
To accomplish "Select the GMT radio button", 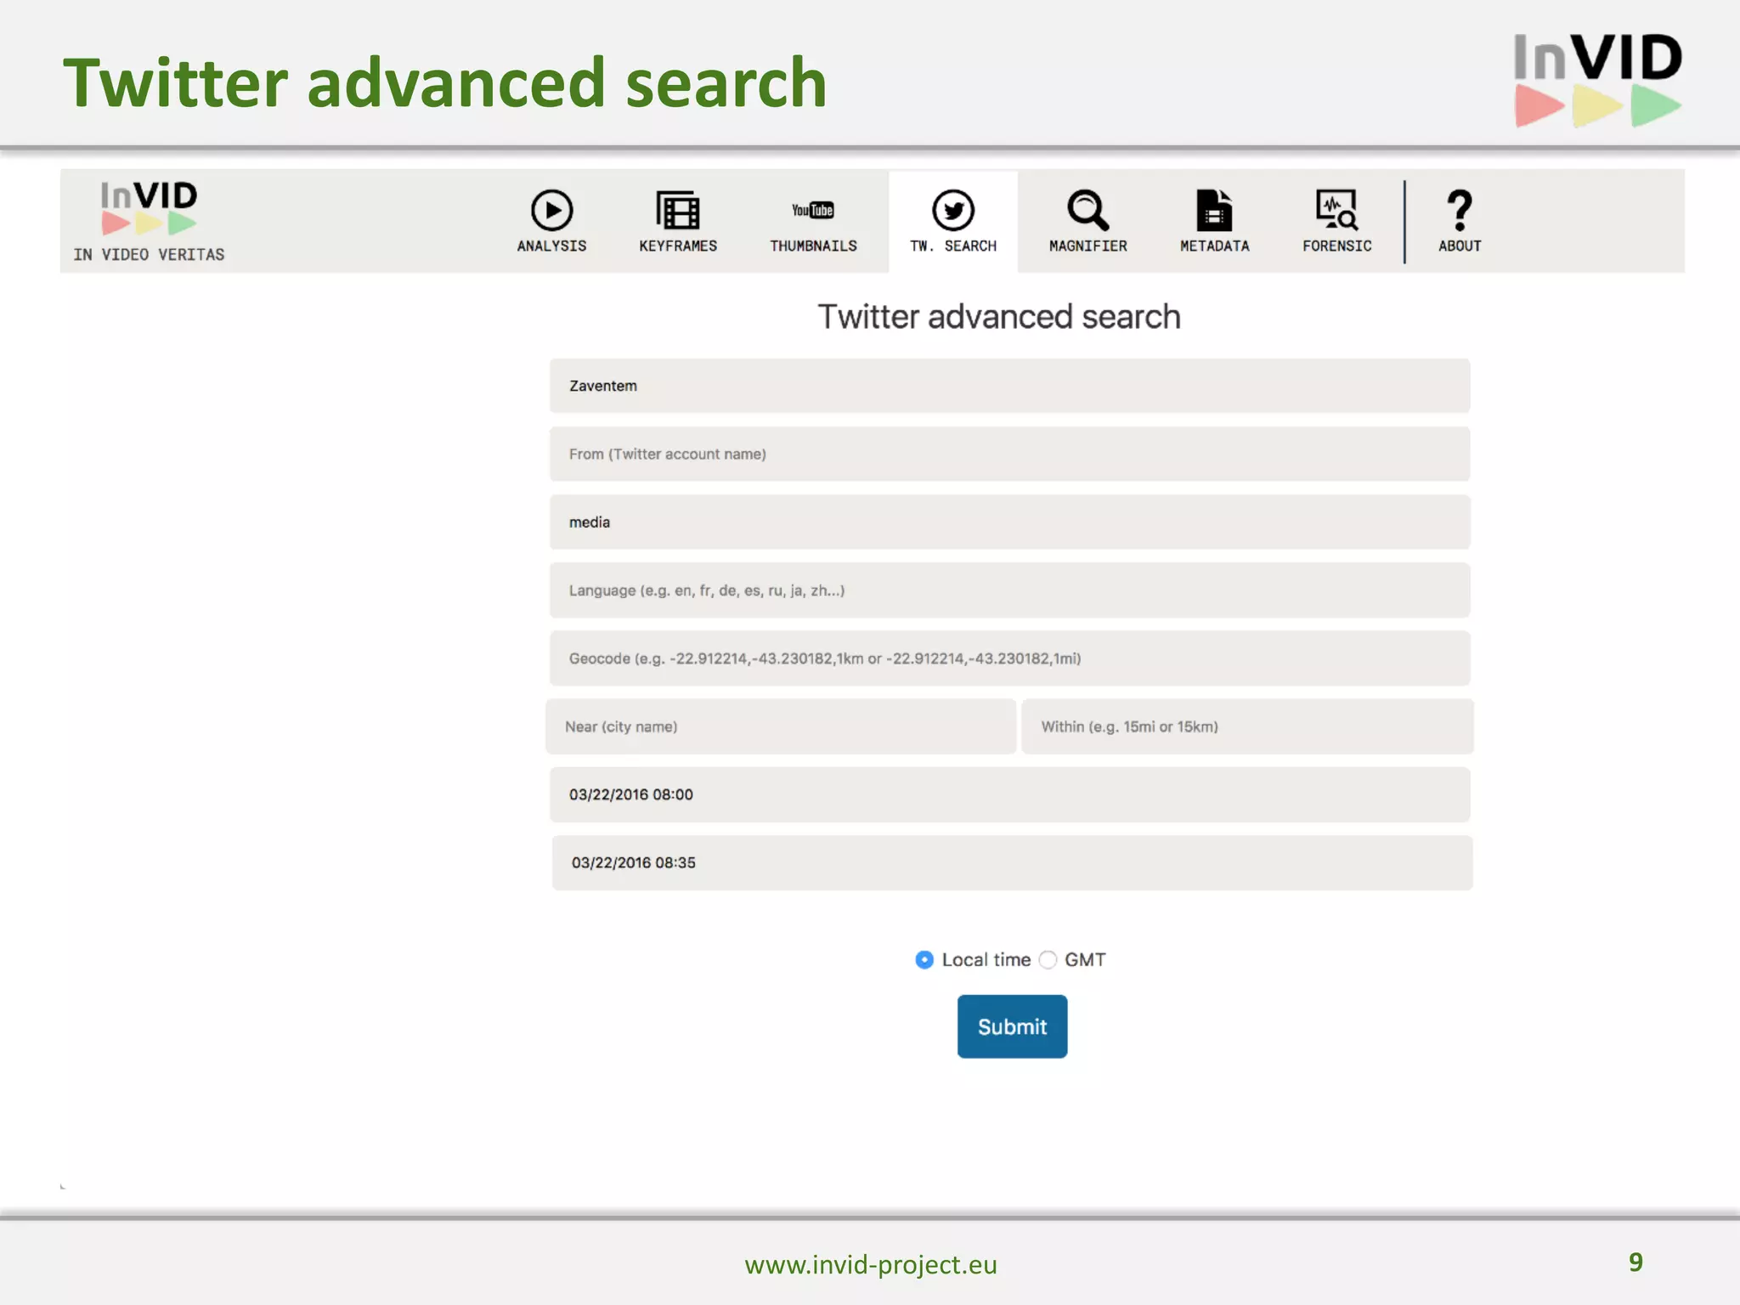I will click(1048, 959).
